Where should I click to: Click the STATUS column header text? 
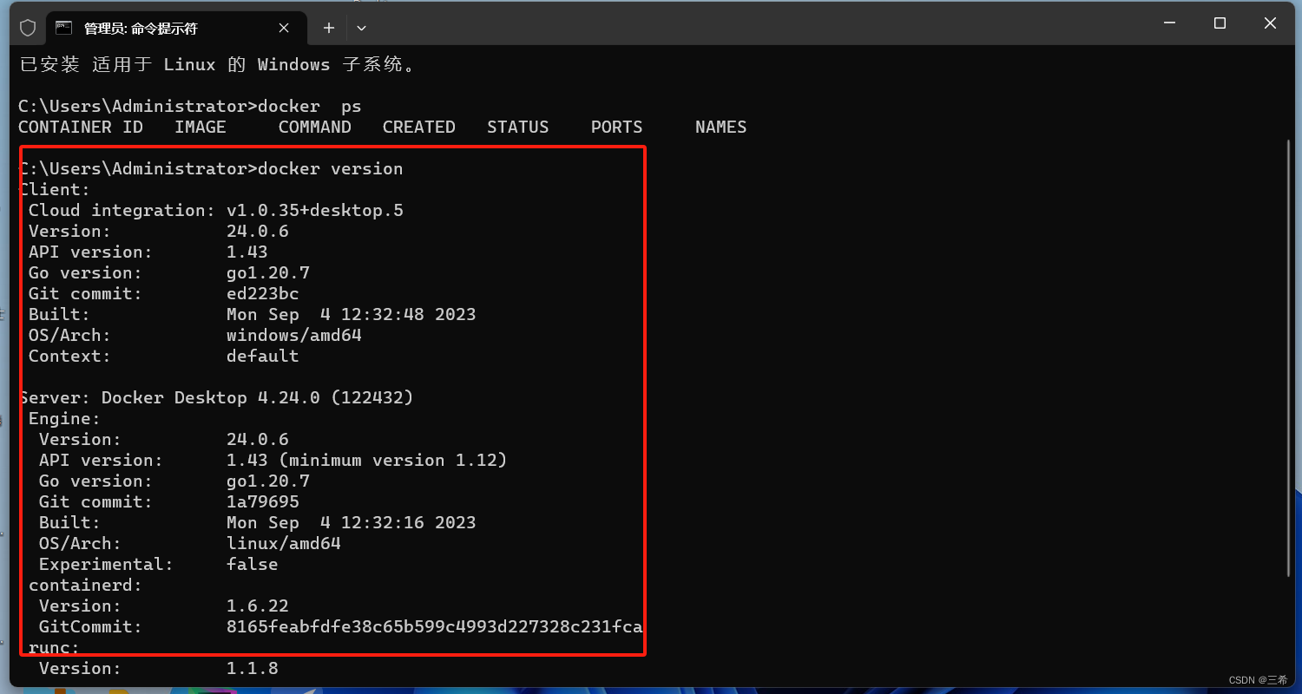click(518, 127)
